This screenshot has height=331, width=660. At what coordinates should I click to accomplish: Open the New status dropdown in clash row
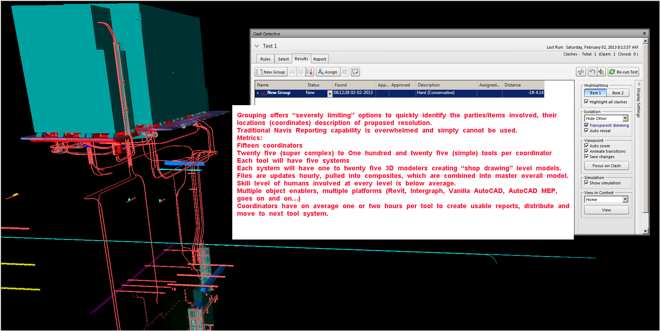click(329, 94)
